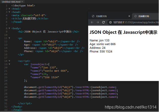Click the getElementById("obj3") statement on line 28
This screenshot has height=112, width=159.
click(x=71, y=94)
